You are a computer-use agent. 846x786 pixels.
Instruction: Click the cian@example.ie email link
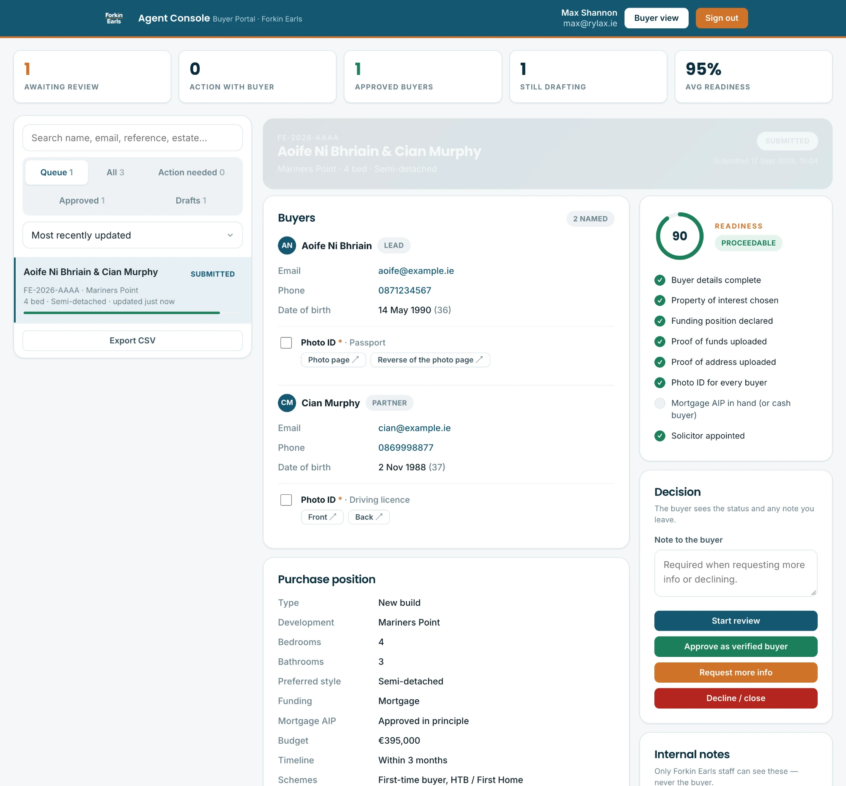pos(415,428)
